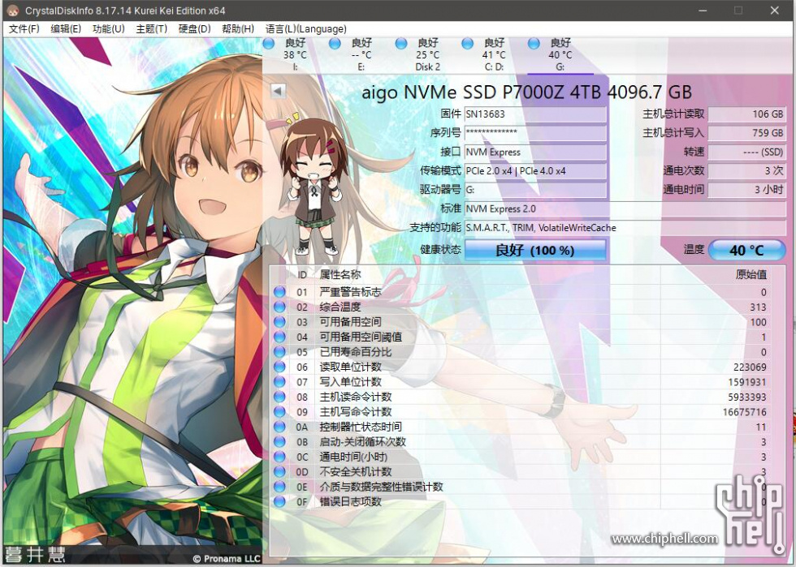Click the masked serial number field

[x=535, y=133]
